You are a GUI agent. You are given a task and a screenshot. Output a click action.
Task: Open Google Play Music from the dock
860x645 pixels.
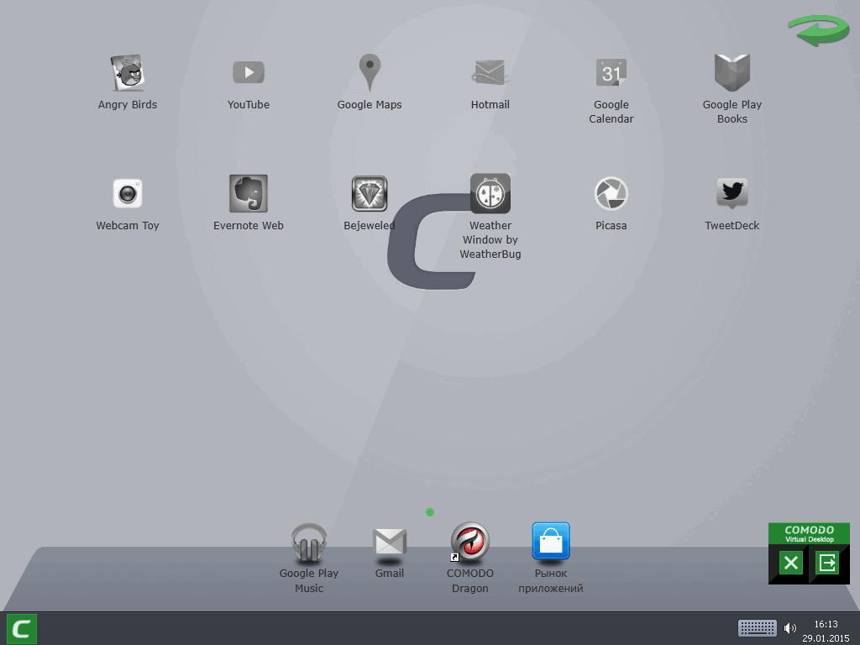(308, 541)
